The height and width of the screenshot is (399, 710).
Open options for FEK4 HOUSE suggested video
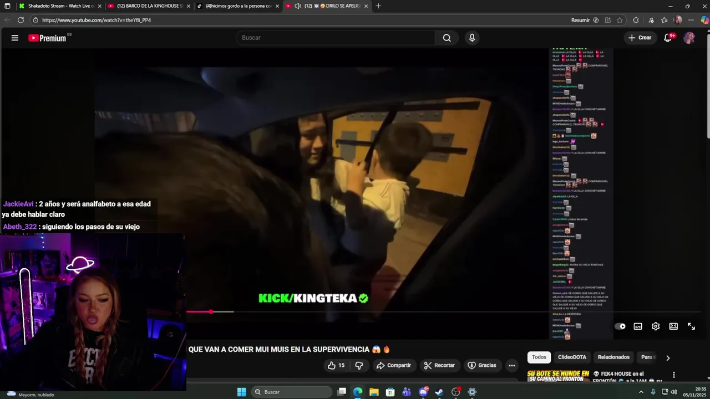tap(673, 375)
